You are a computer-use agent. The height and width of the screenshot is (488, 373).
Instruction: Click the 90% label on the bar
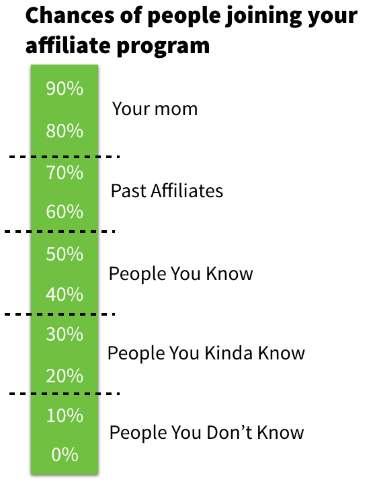coord(65,89)
